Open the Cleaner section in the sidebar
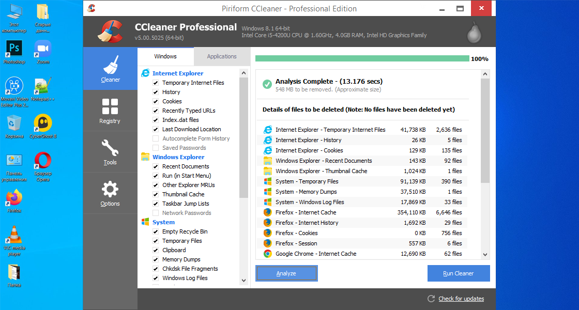579x310 pixels. pyautogui.click(x=110, y=69)
